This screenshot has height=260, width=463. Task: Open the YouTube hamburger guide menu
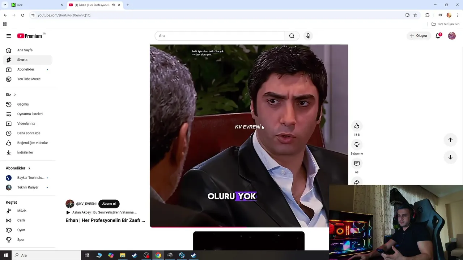coord(9,36)
